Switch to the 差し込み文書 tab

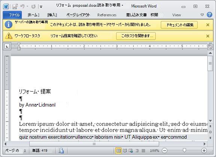pos(136,15)
